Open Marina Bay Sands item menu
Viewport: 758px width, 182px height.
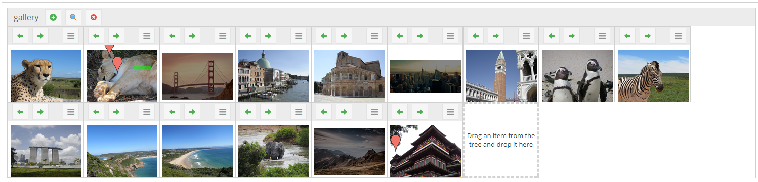click(x=71, y=112)
